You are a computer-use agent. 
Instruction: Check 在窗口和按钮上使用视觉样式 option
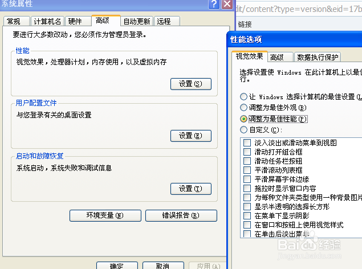click(x=247, y=225)
